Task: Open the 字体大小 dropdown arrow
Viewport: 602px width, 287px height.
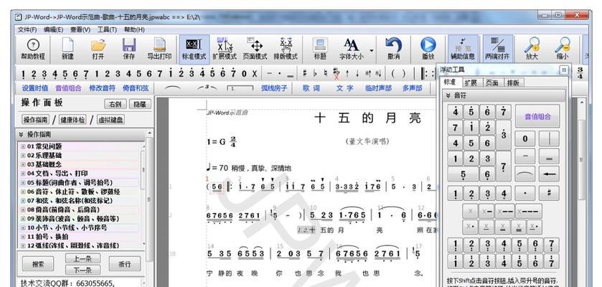Action: [x=371, y=51]
